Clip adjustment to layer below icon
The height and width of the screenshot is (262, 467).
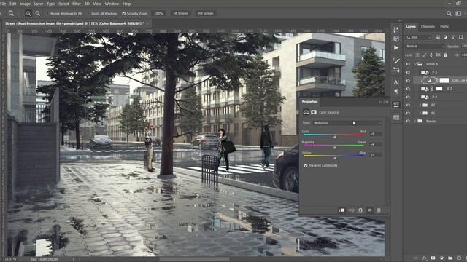pyautogui.click(x=341, y=210)
